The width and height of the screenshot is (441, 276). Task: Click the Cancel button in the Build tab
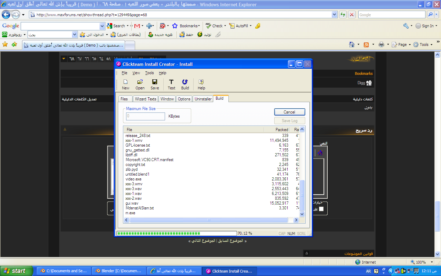[x=289, y=112]
